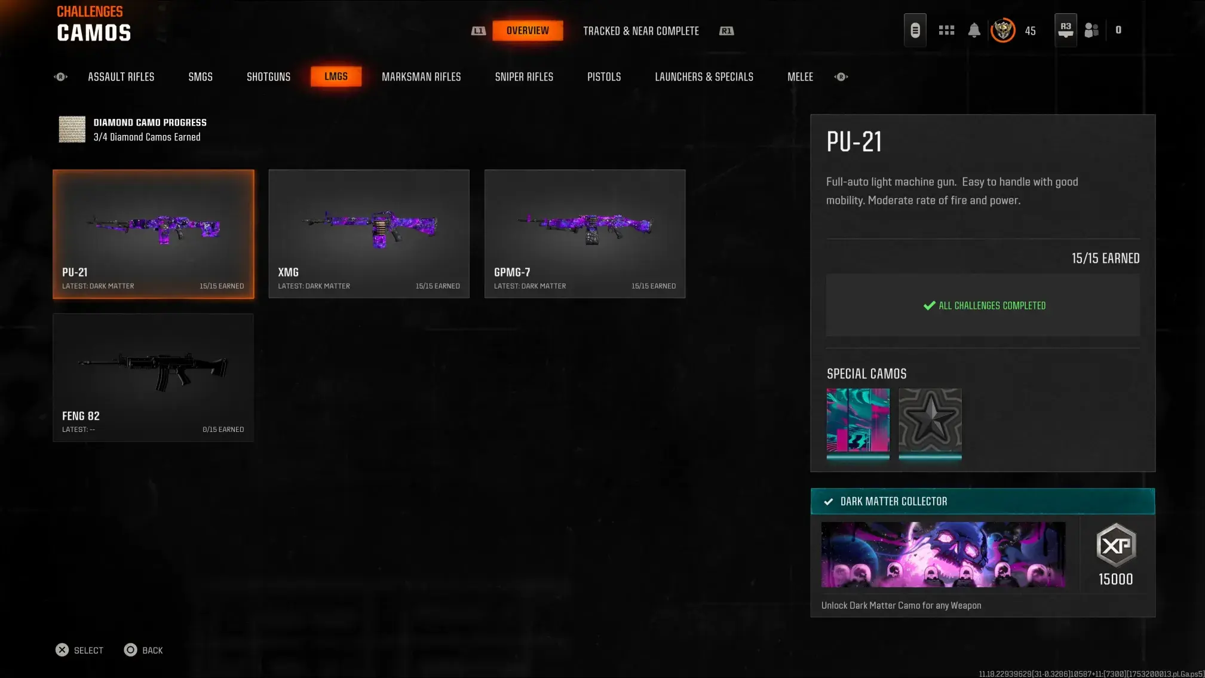Open the notifications bell
This screenshot has width=1205, height=678.
[974, 30]
